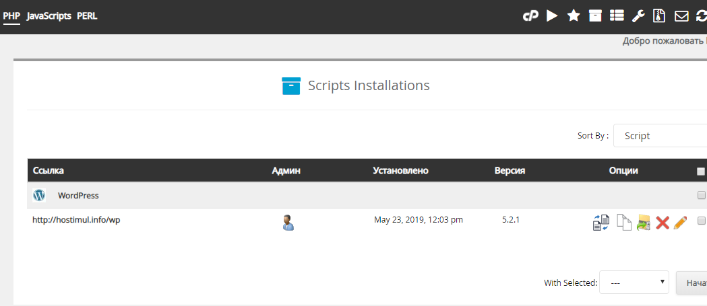Click the task list icon in top bar

[x=617, y=16]
